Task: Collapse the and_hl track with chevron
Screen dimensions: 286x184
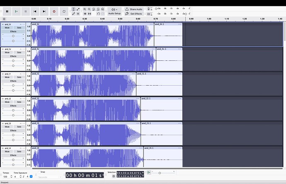Action: [x=21, y=24]
